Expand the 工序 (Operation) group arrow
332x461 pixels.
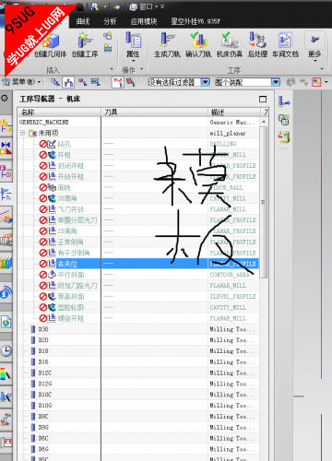322,69
